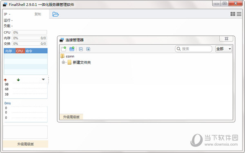The image size is (245, 153).
Task: Click the 交换 swap usage bar
Action: [29, 44]
